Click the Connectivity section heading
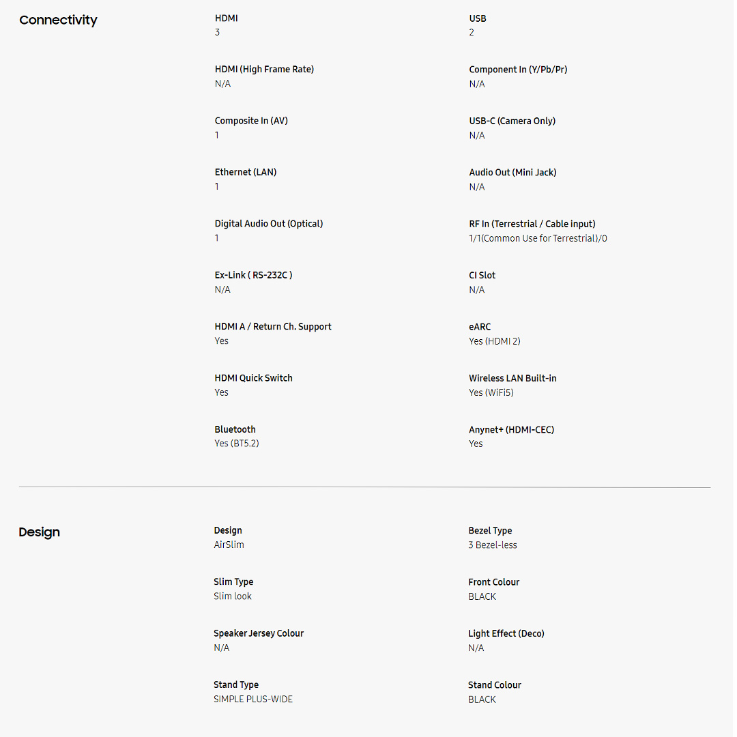737x737 pixels. click(x=58, y=20)
